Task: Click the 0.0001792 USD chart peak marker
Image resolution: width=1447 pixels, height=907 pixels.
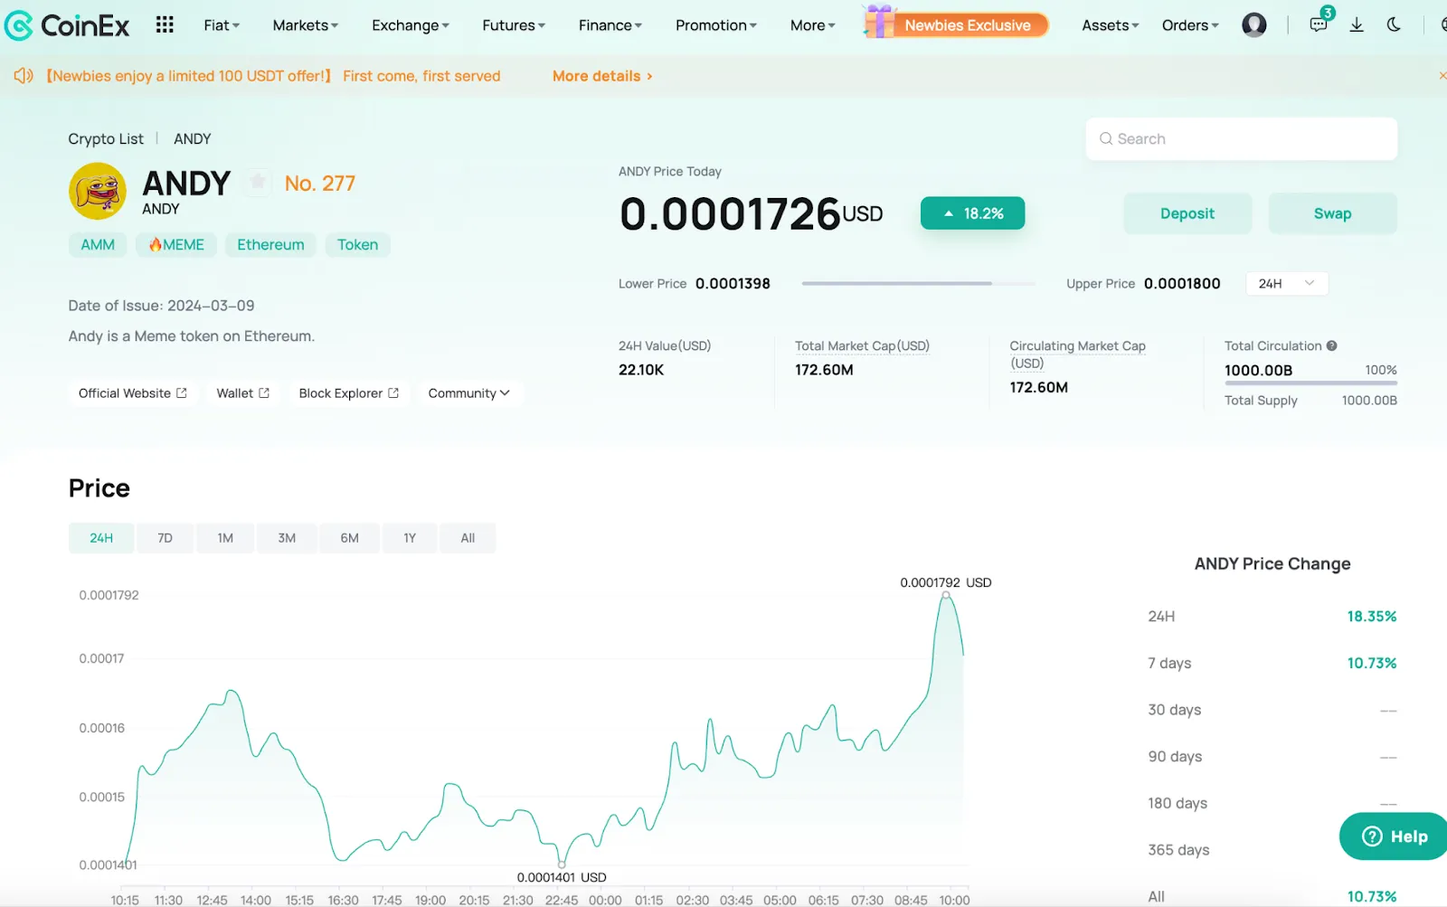Action: (x=946, y=594)
